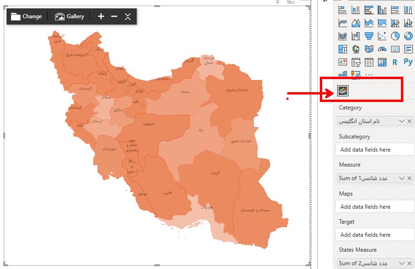Select the globe Map visual
The width and height of the screenshot is (415, 269).
click(356, 49)
